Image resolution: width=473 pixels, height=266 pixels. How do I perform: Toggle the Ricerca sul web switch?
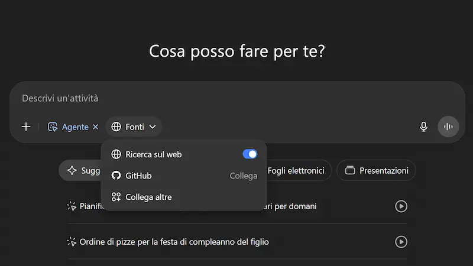pos(250,154)
